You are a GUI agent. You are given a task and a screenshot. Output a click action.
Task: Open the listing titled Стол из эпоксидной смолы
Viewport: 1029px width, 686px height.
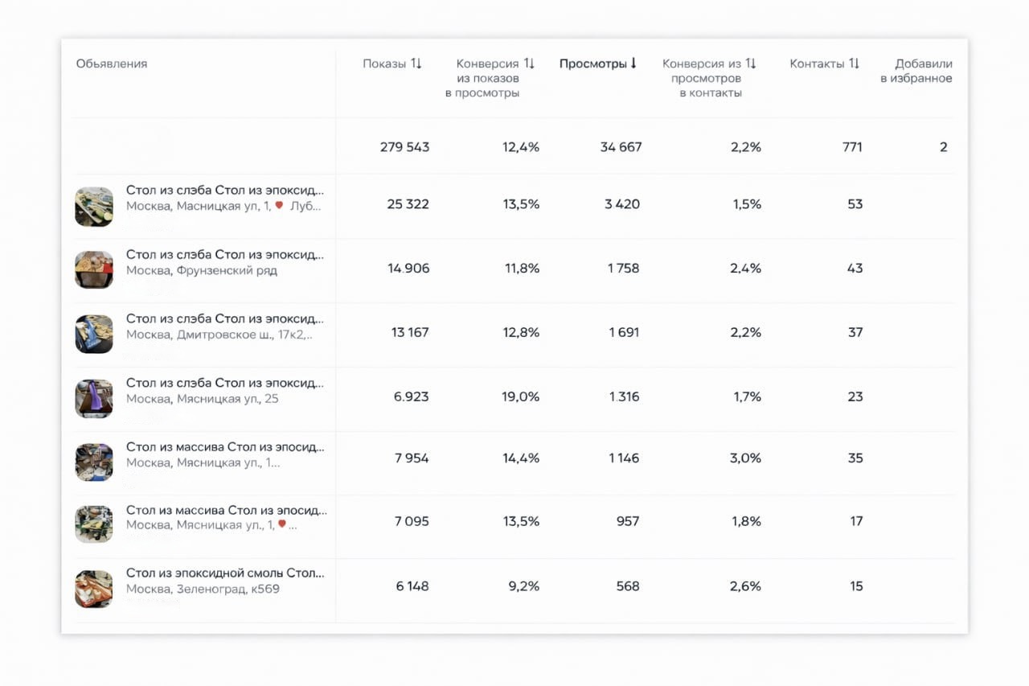[x=225, y=573]
